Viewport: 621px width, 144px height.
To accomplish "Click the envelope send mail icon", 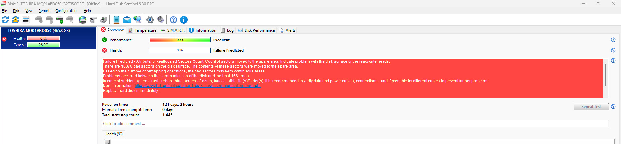I will 127,20.
